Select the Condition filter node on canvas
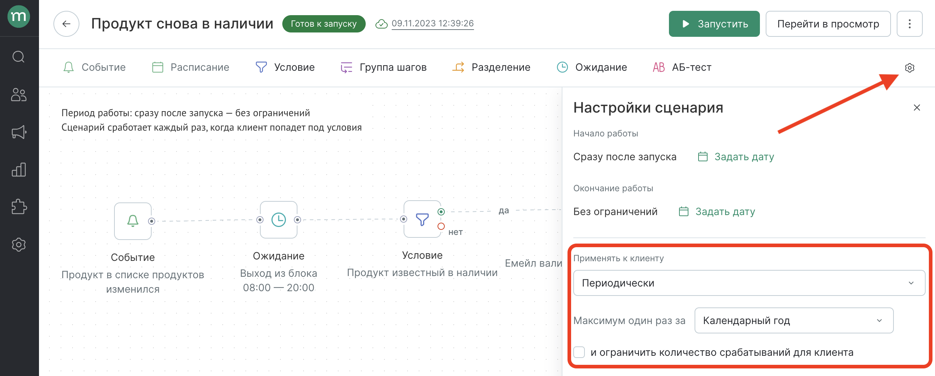This screenshot has width=935, height=376. tap(422, 219)
